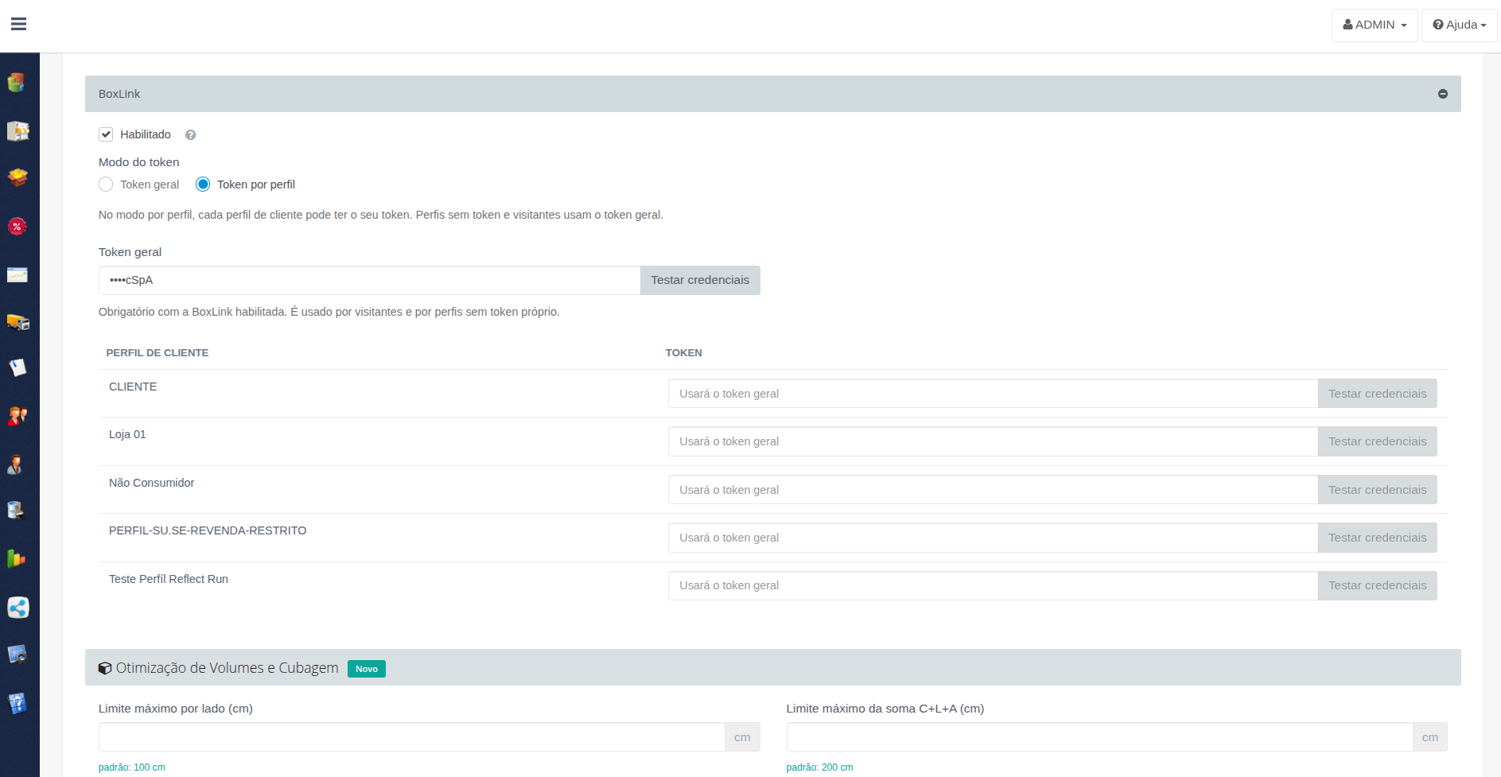1501x777 pixels.
Task: Focus the Limite máximo da soma C+L+A field
Action: pos(1099,737)
